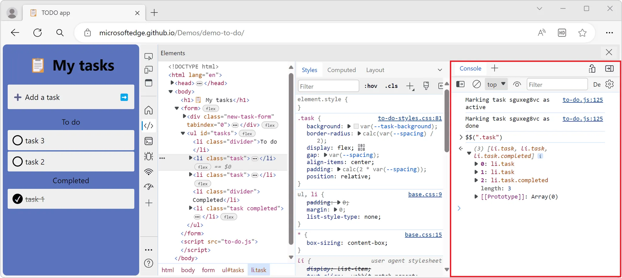Screen dimensions: 622x278
Task: Mark task 3 as completed
Action: tap(17, 140)
